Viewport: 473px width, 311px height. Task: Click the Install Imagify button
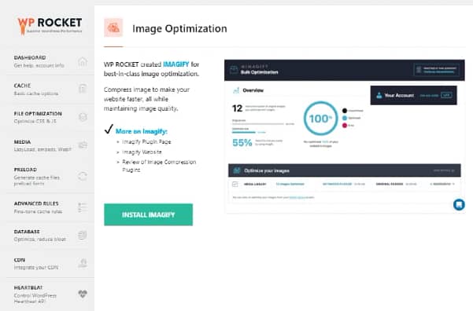tap(149, 214)
